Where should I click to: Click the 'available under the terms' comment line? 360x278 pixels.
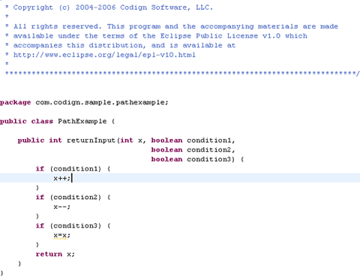point(156,36)
